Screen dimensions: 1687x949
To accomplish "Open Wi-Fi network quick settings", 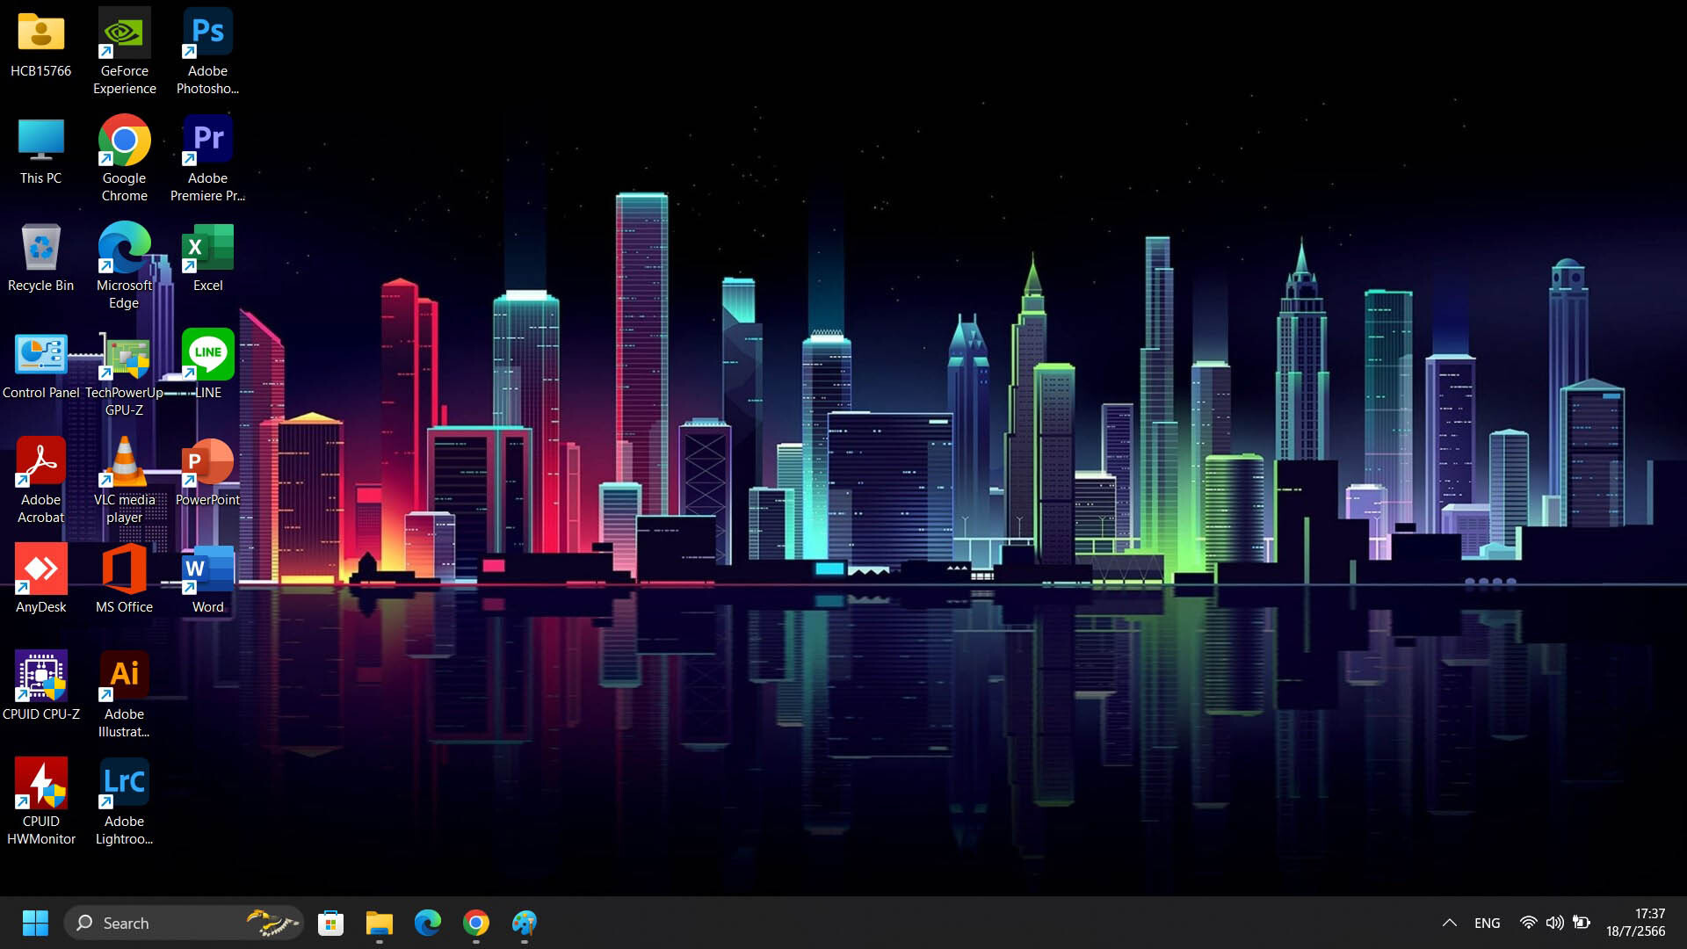I will tap(1529, 923).
